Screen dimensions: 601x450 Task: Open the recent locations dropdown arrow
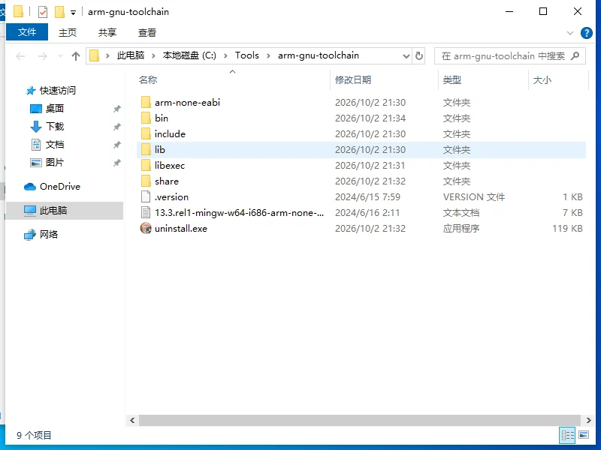[60, 56]
